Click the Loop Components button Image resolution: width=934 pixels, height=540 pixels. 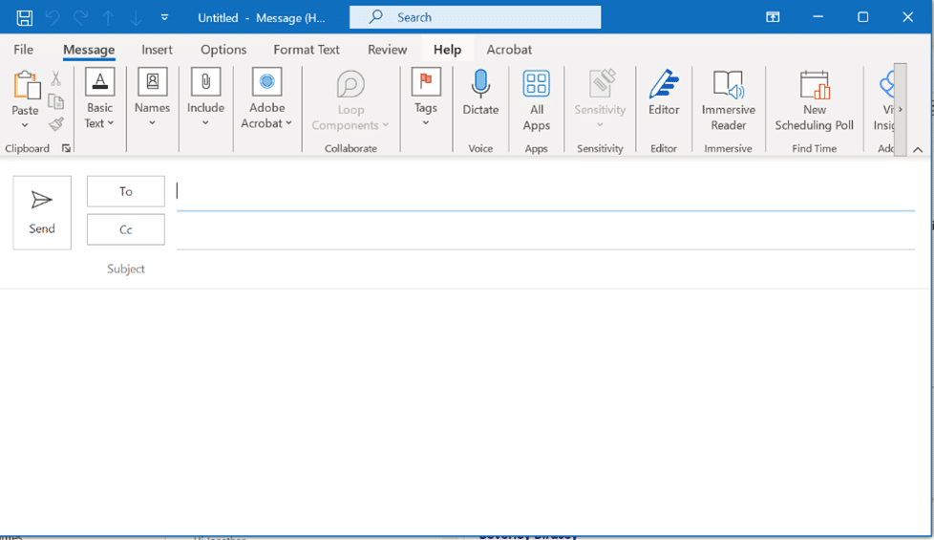[350, 100]
